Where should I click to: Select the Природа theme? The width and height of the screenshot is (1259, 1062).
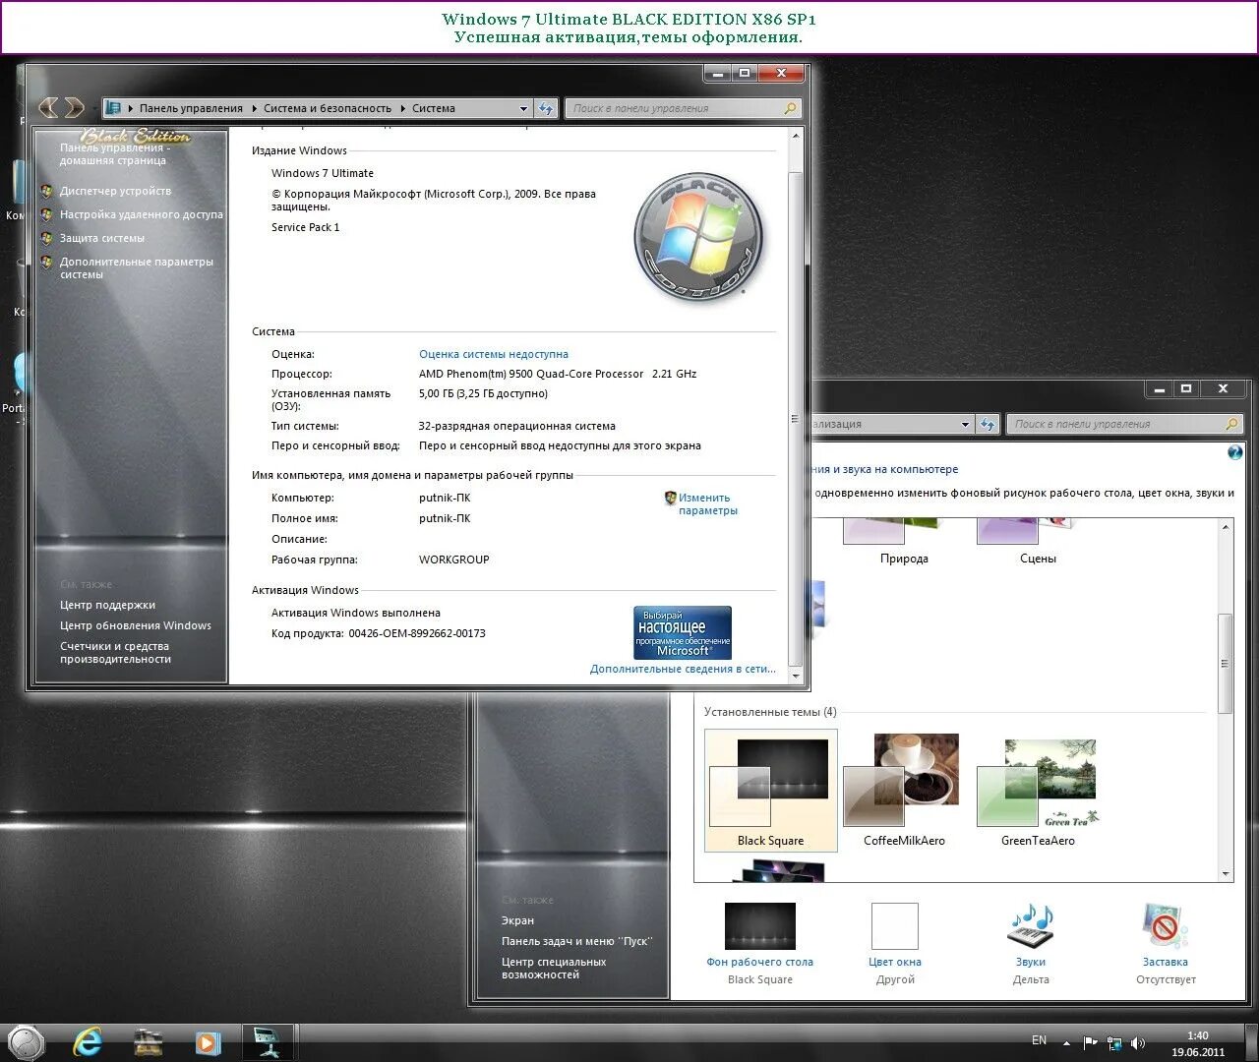[904, 541]
